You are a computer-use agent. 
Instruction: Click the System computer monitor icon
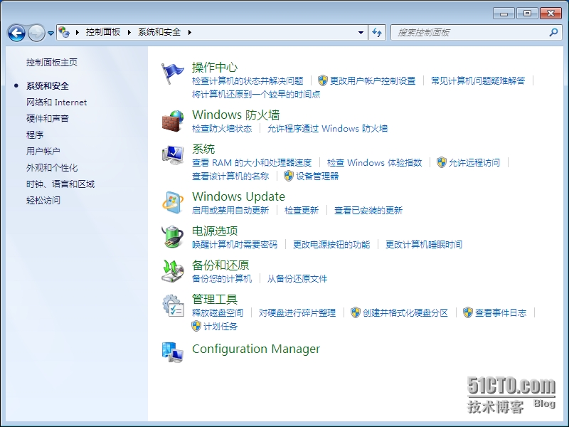(x=173, y=155)
